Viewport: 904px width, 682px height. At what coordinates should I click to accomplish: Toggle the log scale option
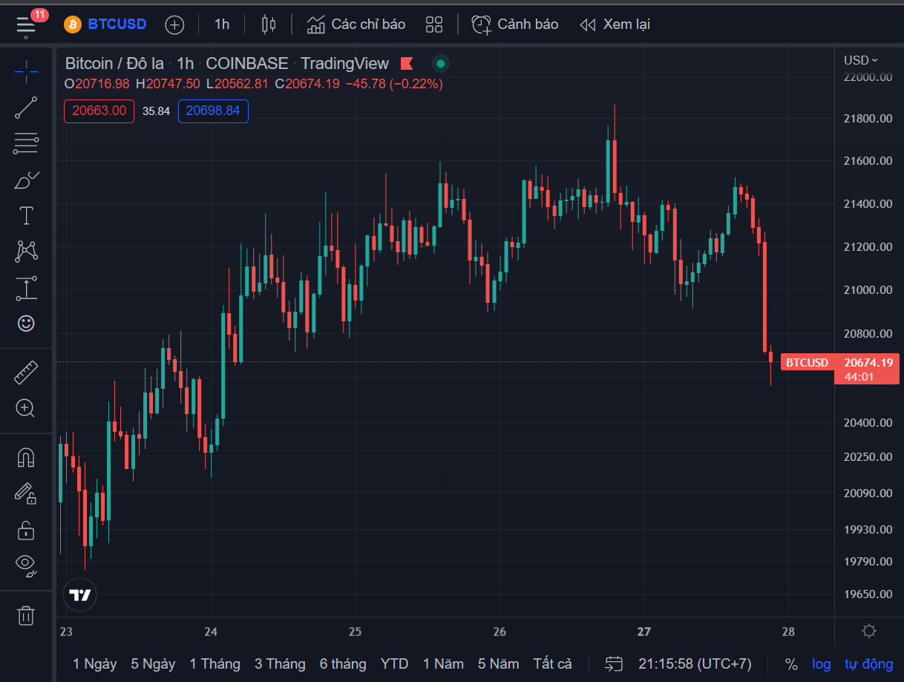click(821, 664)
